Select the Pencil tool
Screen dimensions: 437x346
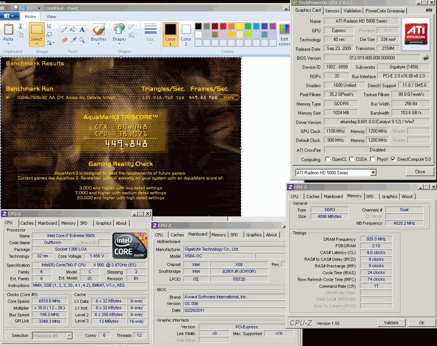coord(64,29)
